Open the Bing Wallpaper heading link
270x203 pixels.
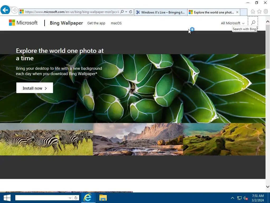(66, 23)
